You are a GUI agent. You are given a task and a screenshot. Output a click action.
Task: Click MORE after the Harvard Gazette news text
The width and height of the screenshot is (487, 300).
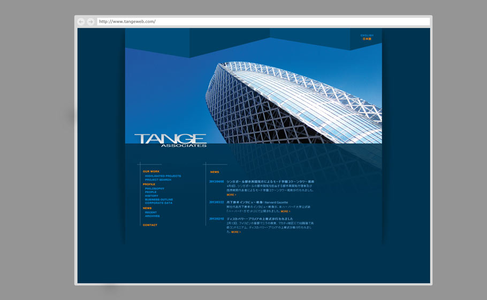click(285, 212)
